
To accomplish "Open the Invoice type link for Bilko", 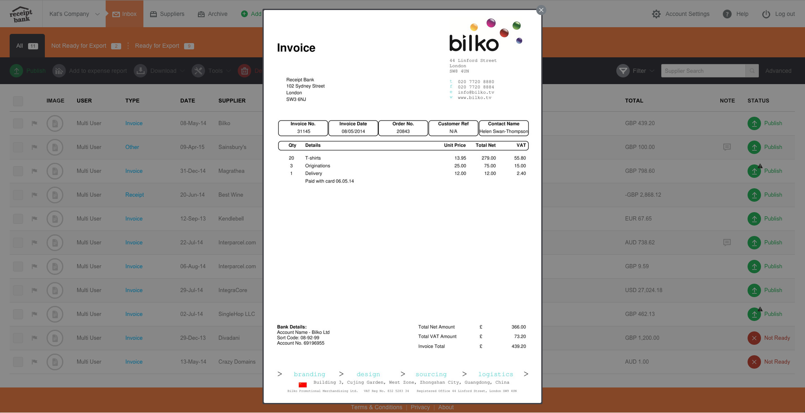I will [134, 123].
